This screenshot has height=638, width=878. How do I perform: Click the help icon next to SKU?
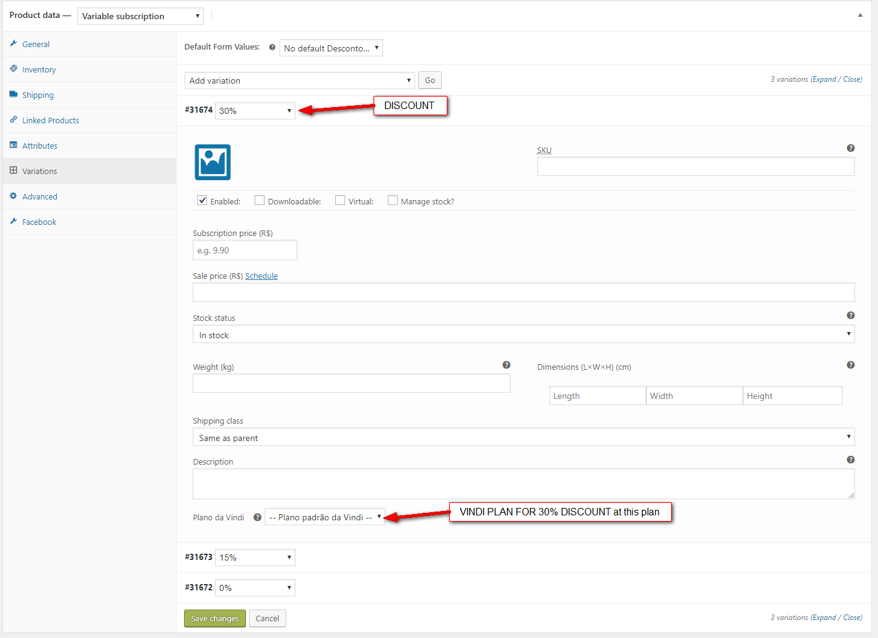click(851, 148)
